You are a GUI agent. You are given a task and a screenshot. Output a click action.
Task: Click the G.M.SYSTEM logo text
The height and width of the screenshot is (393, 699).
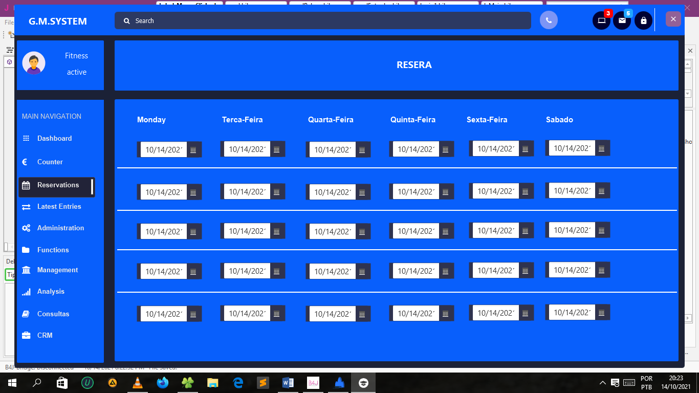pyautogui.click(x=58, y=21)
